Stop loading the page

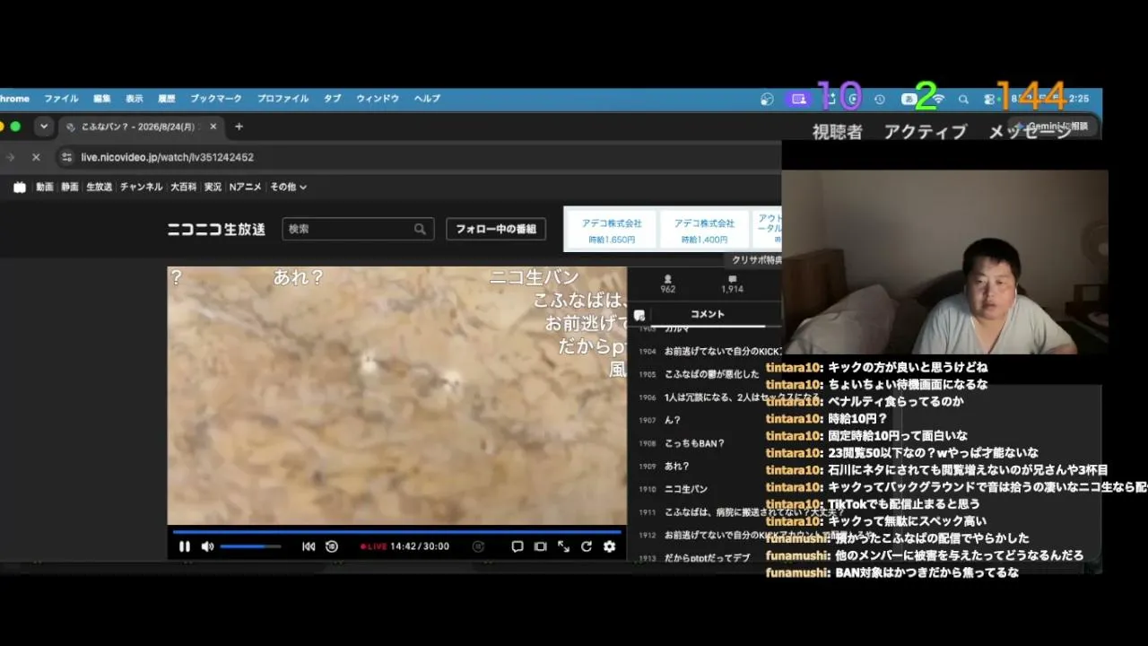coord(36,157)
